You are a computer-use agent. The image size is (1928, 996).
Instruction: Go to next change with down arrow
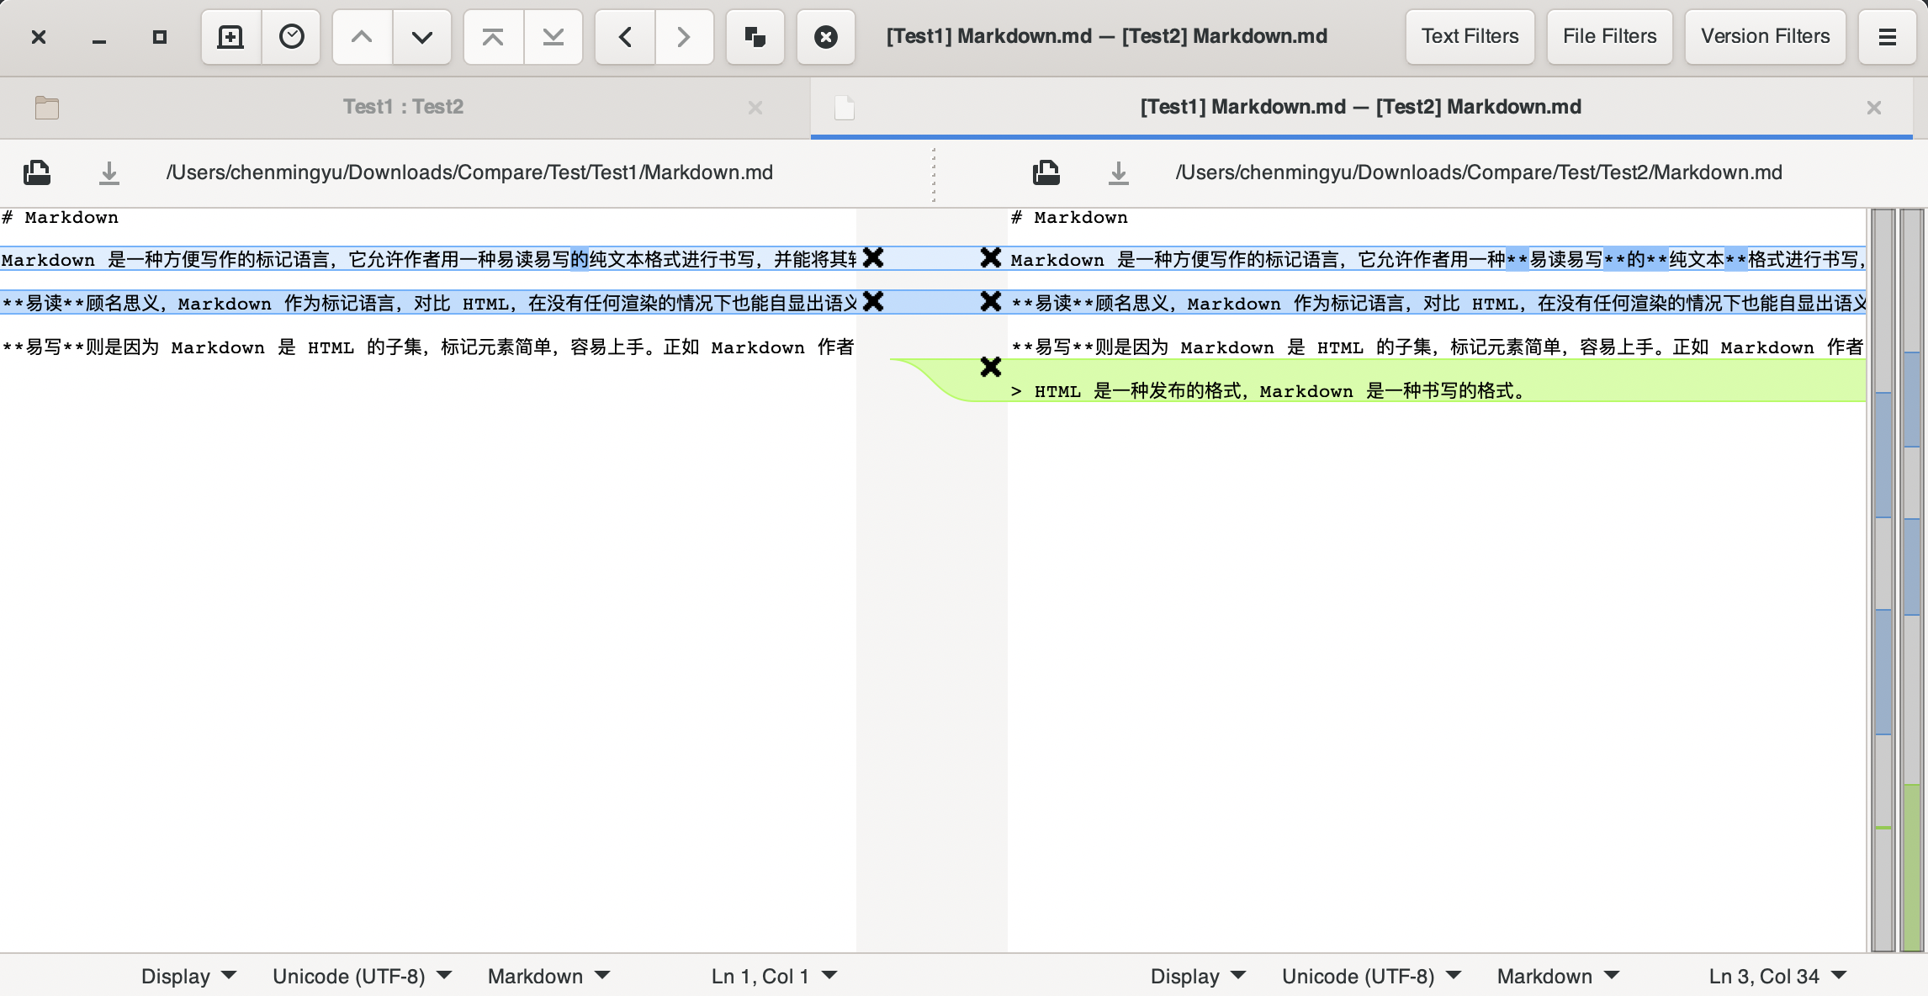click(x=422, y=37)
